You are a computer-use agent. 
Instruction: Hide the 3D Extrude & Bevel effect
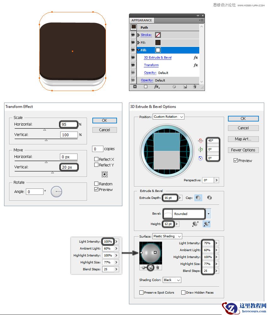click(x=133, y=58)
